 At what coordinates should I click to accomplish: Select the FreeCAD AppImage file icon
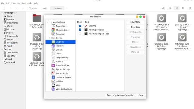(162, 18)
